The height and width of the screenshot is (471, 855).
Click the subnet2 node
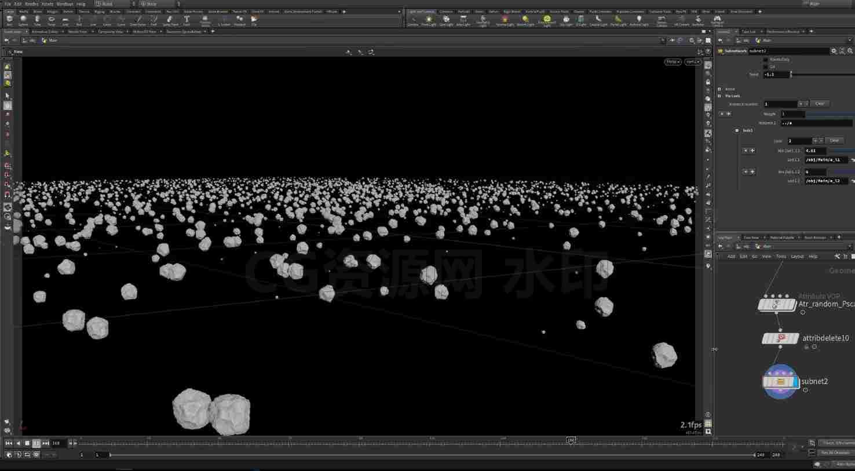pos(780,382)
